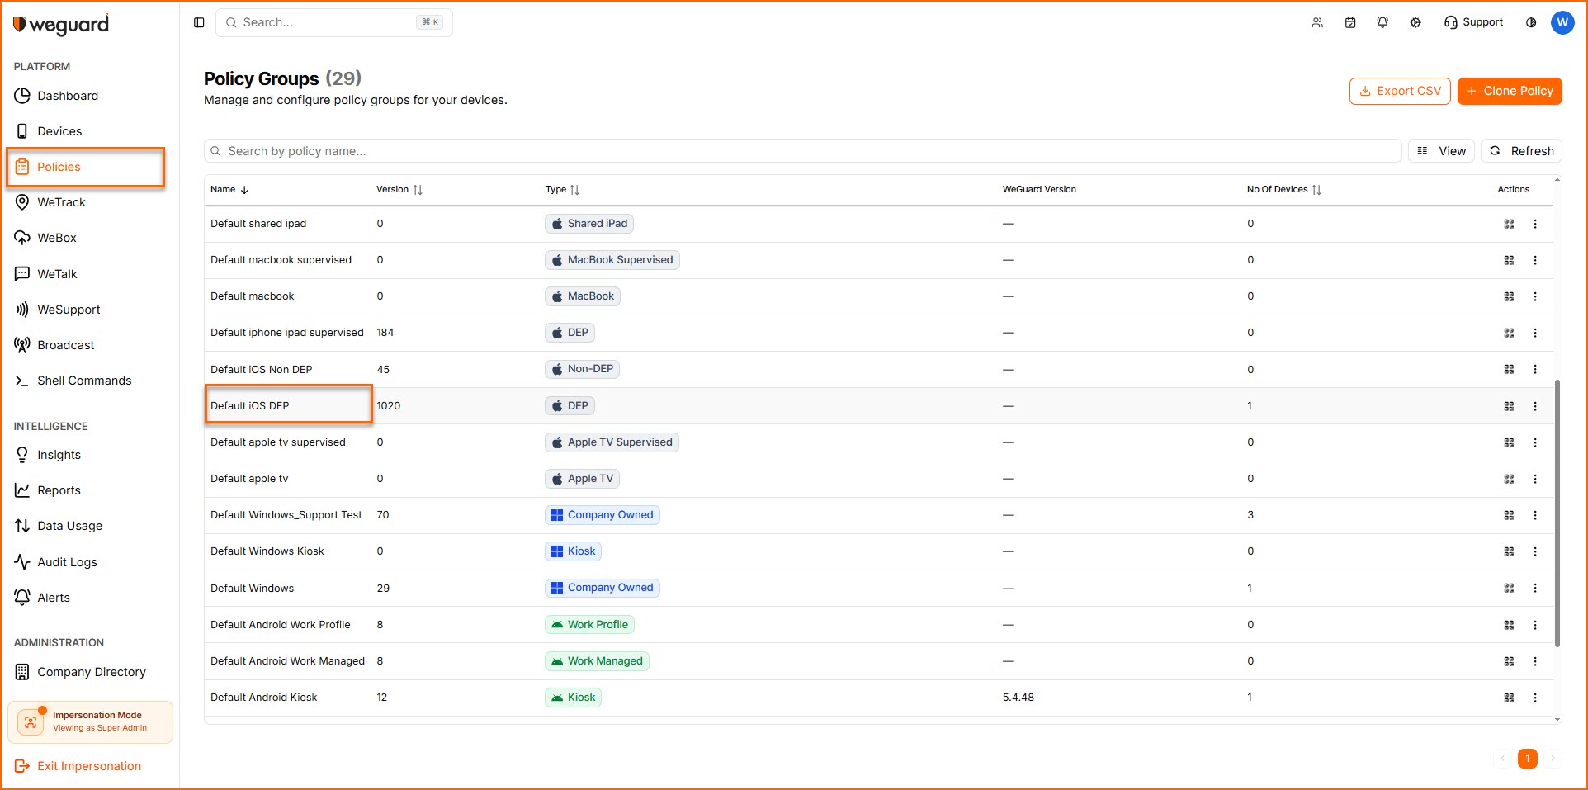The height and width of the screenshot is (790, 1588).
Task: Click the Search by policy name field
Action: click(x=801, y=151)
